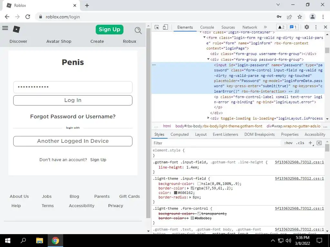330x247 pixels.
Task: Click the Log In button
Action: 73,100
